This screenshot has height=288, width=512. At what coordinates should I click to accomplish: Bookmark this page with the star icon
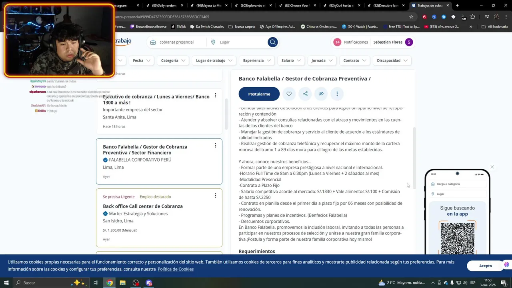[x=411, y=17]
